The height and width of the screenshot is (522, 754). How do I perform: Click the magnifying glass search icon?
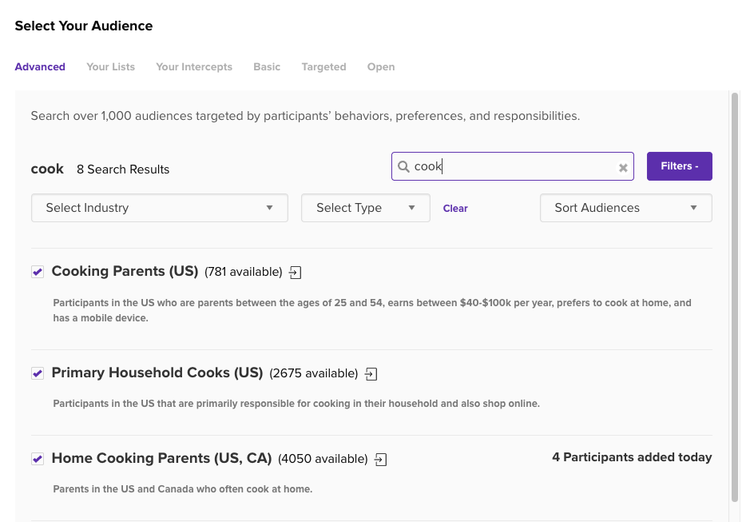coord(403,167)
